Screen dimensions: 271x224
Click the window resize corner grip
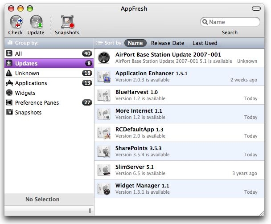(x=262, y=213)
